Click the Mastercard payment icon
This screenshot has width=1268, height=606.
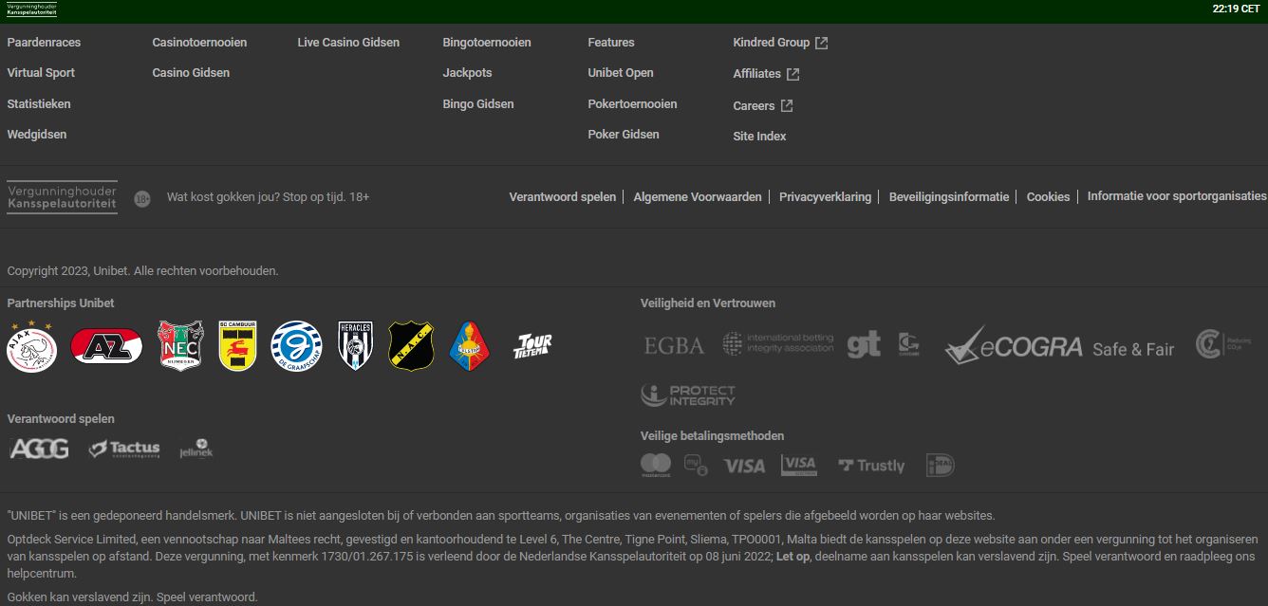[656, 465]
